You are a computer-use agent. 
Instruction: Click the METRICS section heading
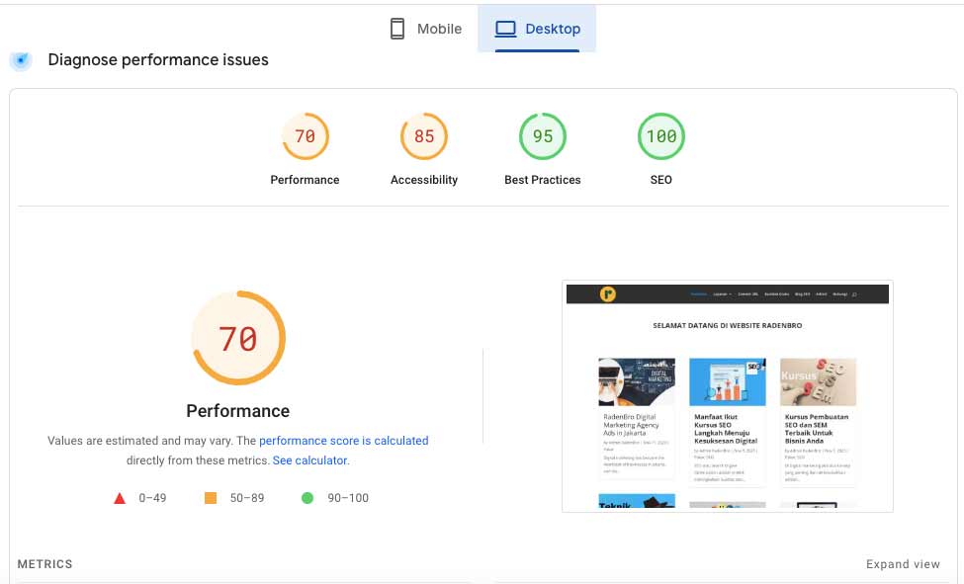44,564
